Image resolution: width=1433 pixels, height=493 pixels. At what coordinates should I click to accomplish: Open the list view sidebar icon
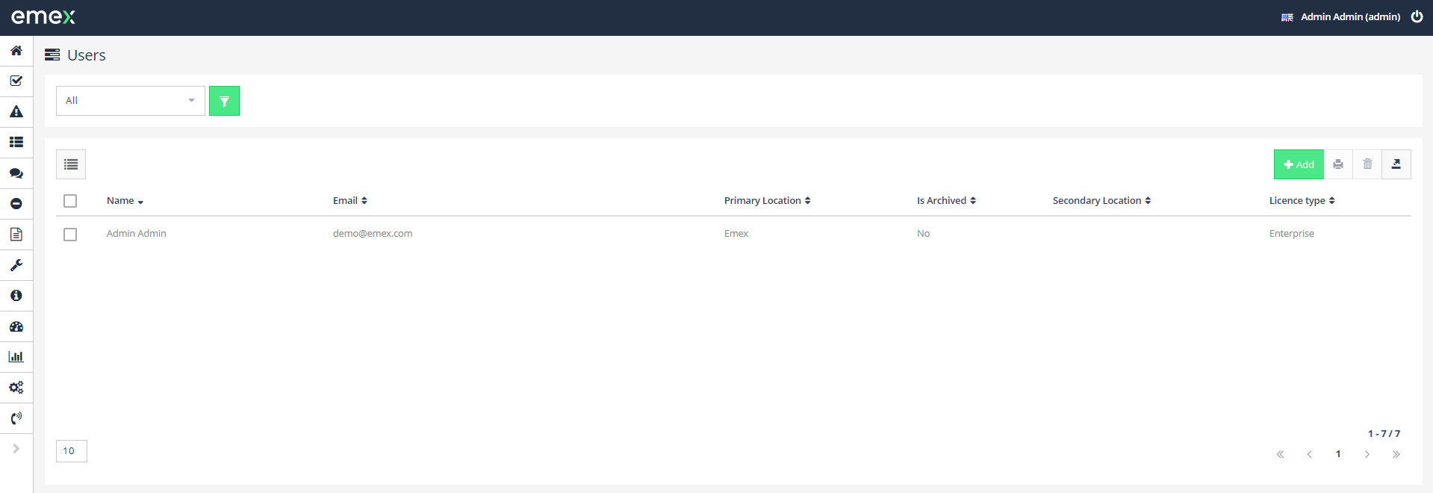[x=16, y=142]
